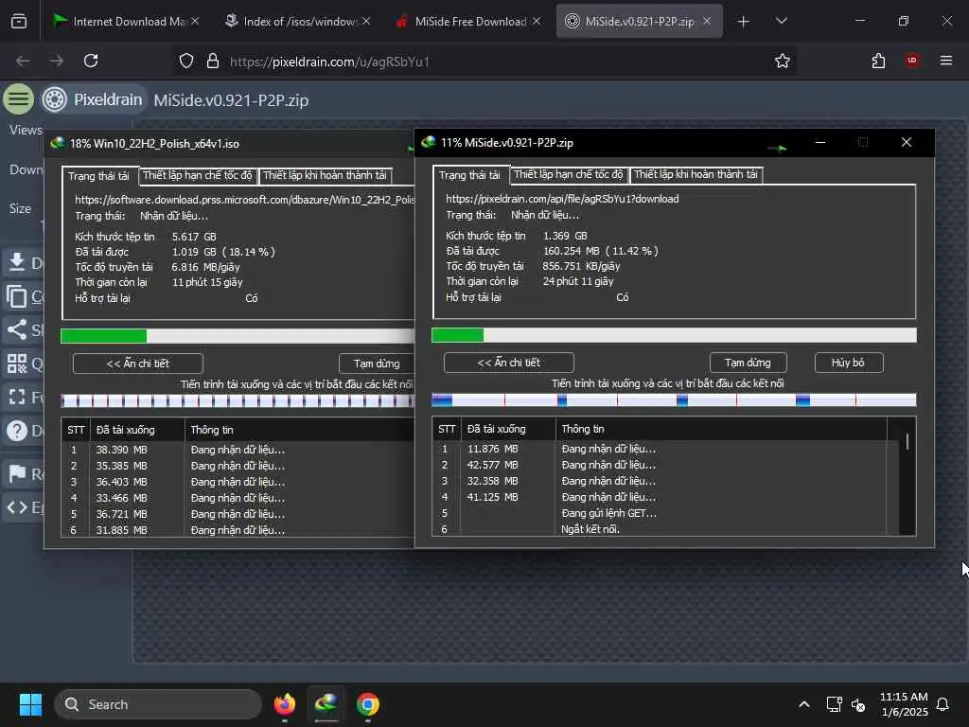
Task: Click the clock showing 11:15 AM
Action: (x=904, y=696)
